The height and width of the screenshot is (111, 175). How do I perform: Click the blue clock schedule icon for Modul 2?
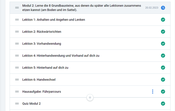tap(163, 8)
